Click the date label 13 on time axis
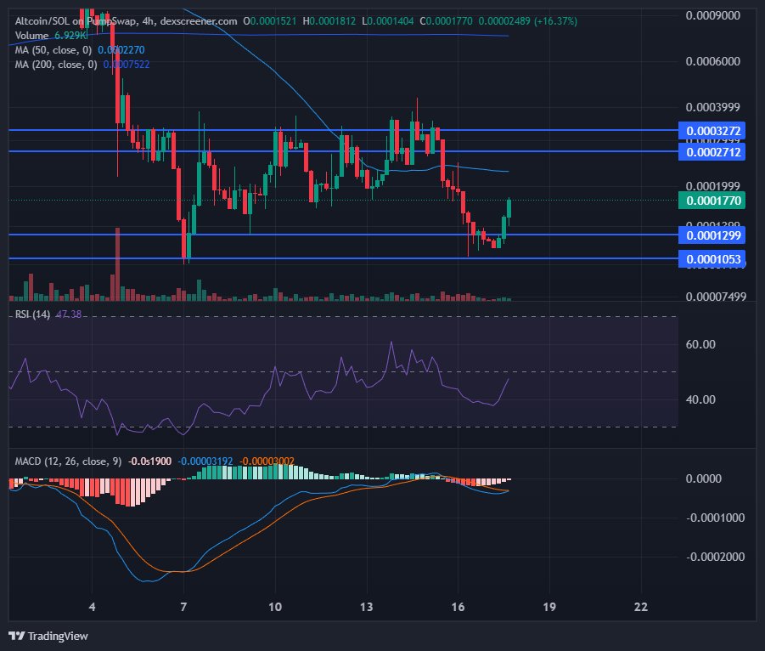The image size is (765, 651). coord(367,607)
